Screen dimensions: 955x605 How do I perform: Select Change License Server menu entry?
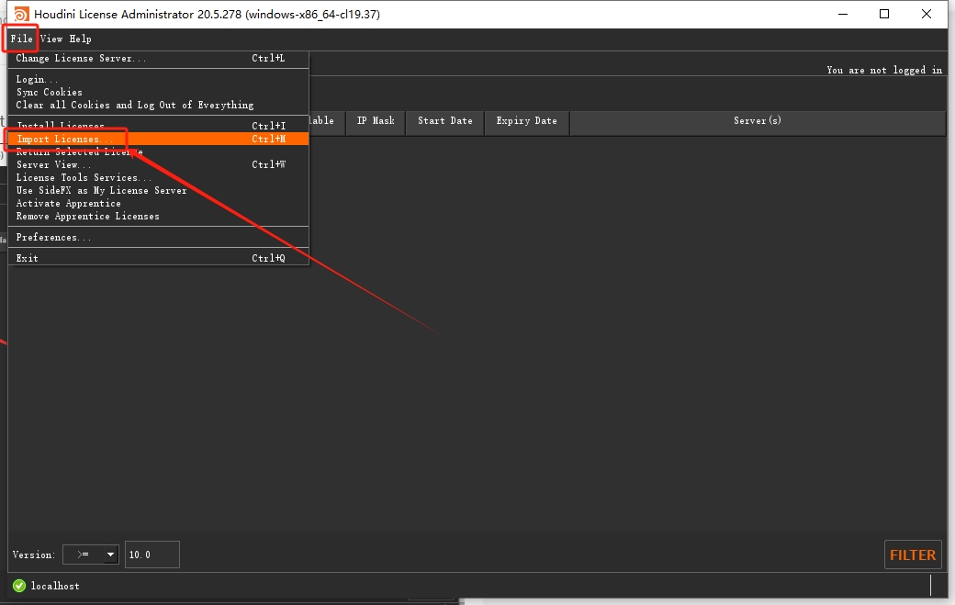pos(81,59)
